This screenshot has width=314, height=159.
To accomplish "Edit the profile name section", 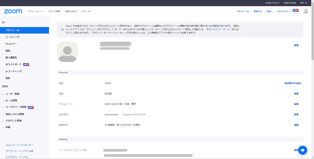I will tap(296, 45).
